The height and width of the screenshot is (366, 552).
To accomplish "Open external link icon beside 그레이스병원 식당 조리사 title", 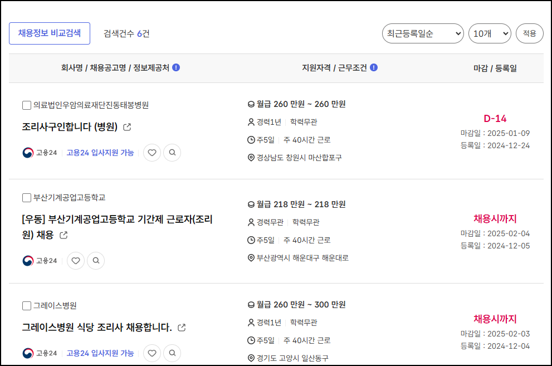I will tap(180, 328).
